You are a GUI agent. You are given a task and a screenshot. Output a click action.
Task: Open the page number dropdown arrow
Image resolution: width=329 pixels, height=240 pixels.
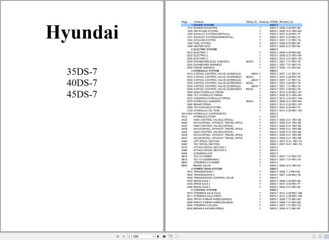pyautogui.click(x=153, y=236)
